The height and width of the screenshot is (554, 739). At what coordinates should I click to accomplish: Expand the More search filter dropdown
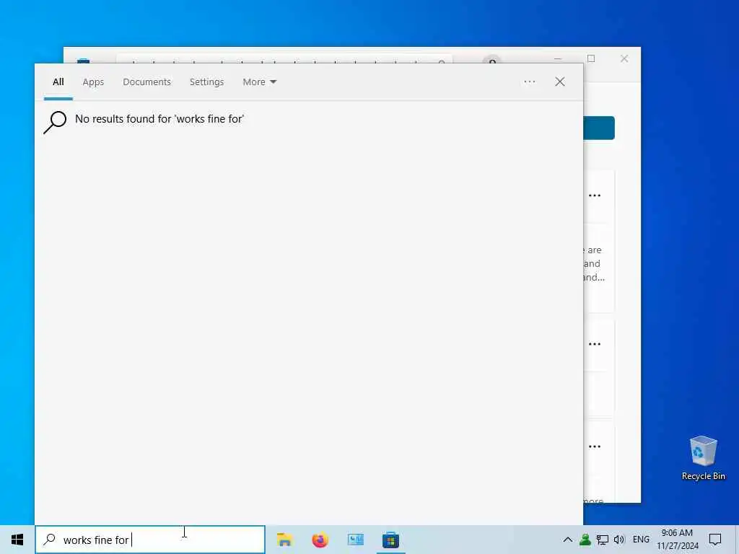259,82
